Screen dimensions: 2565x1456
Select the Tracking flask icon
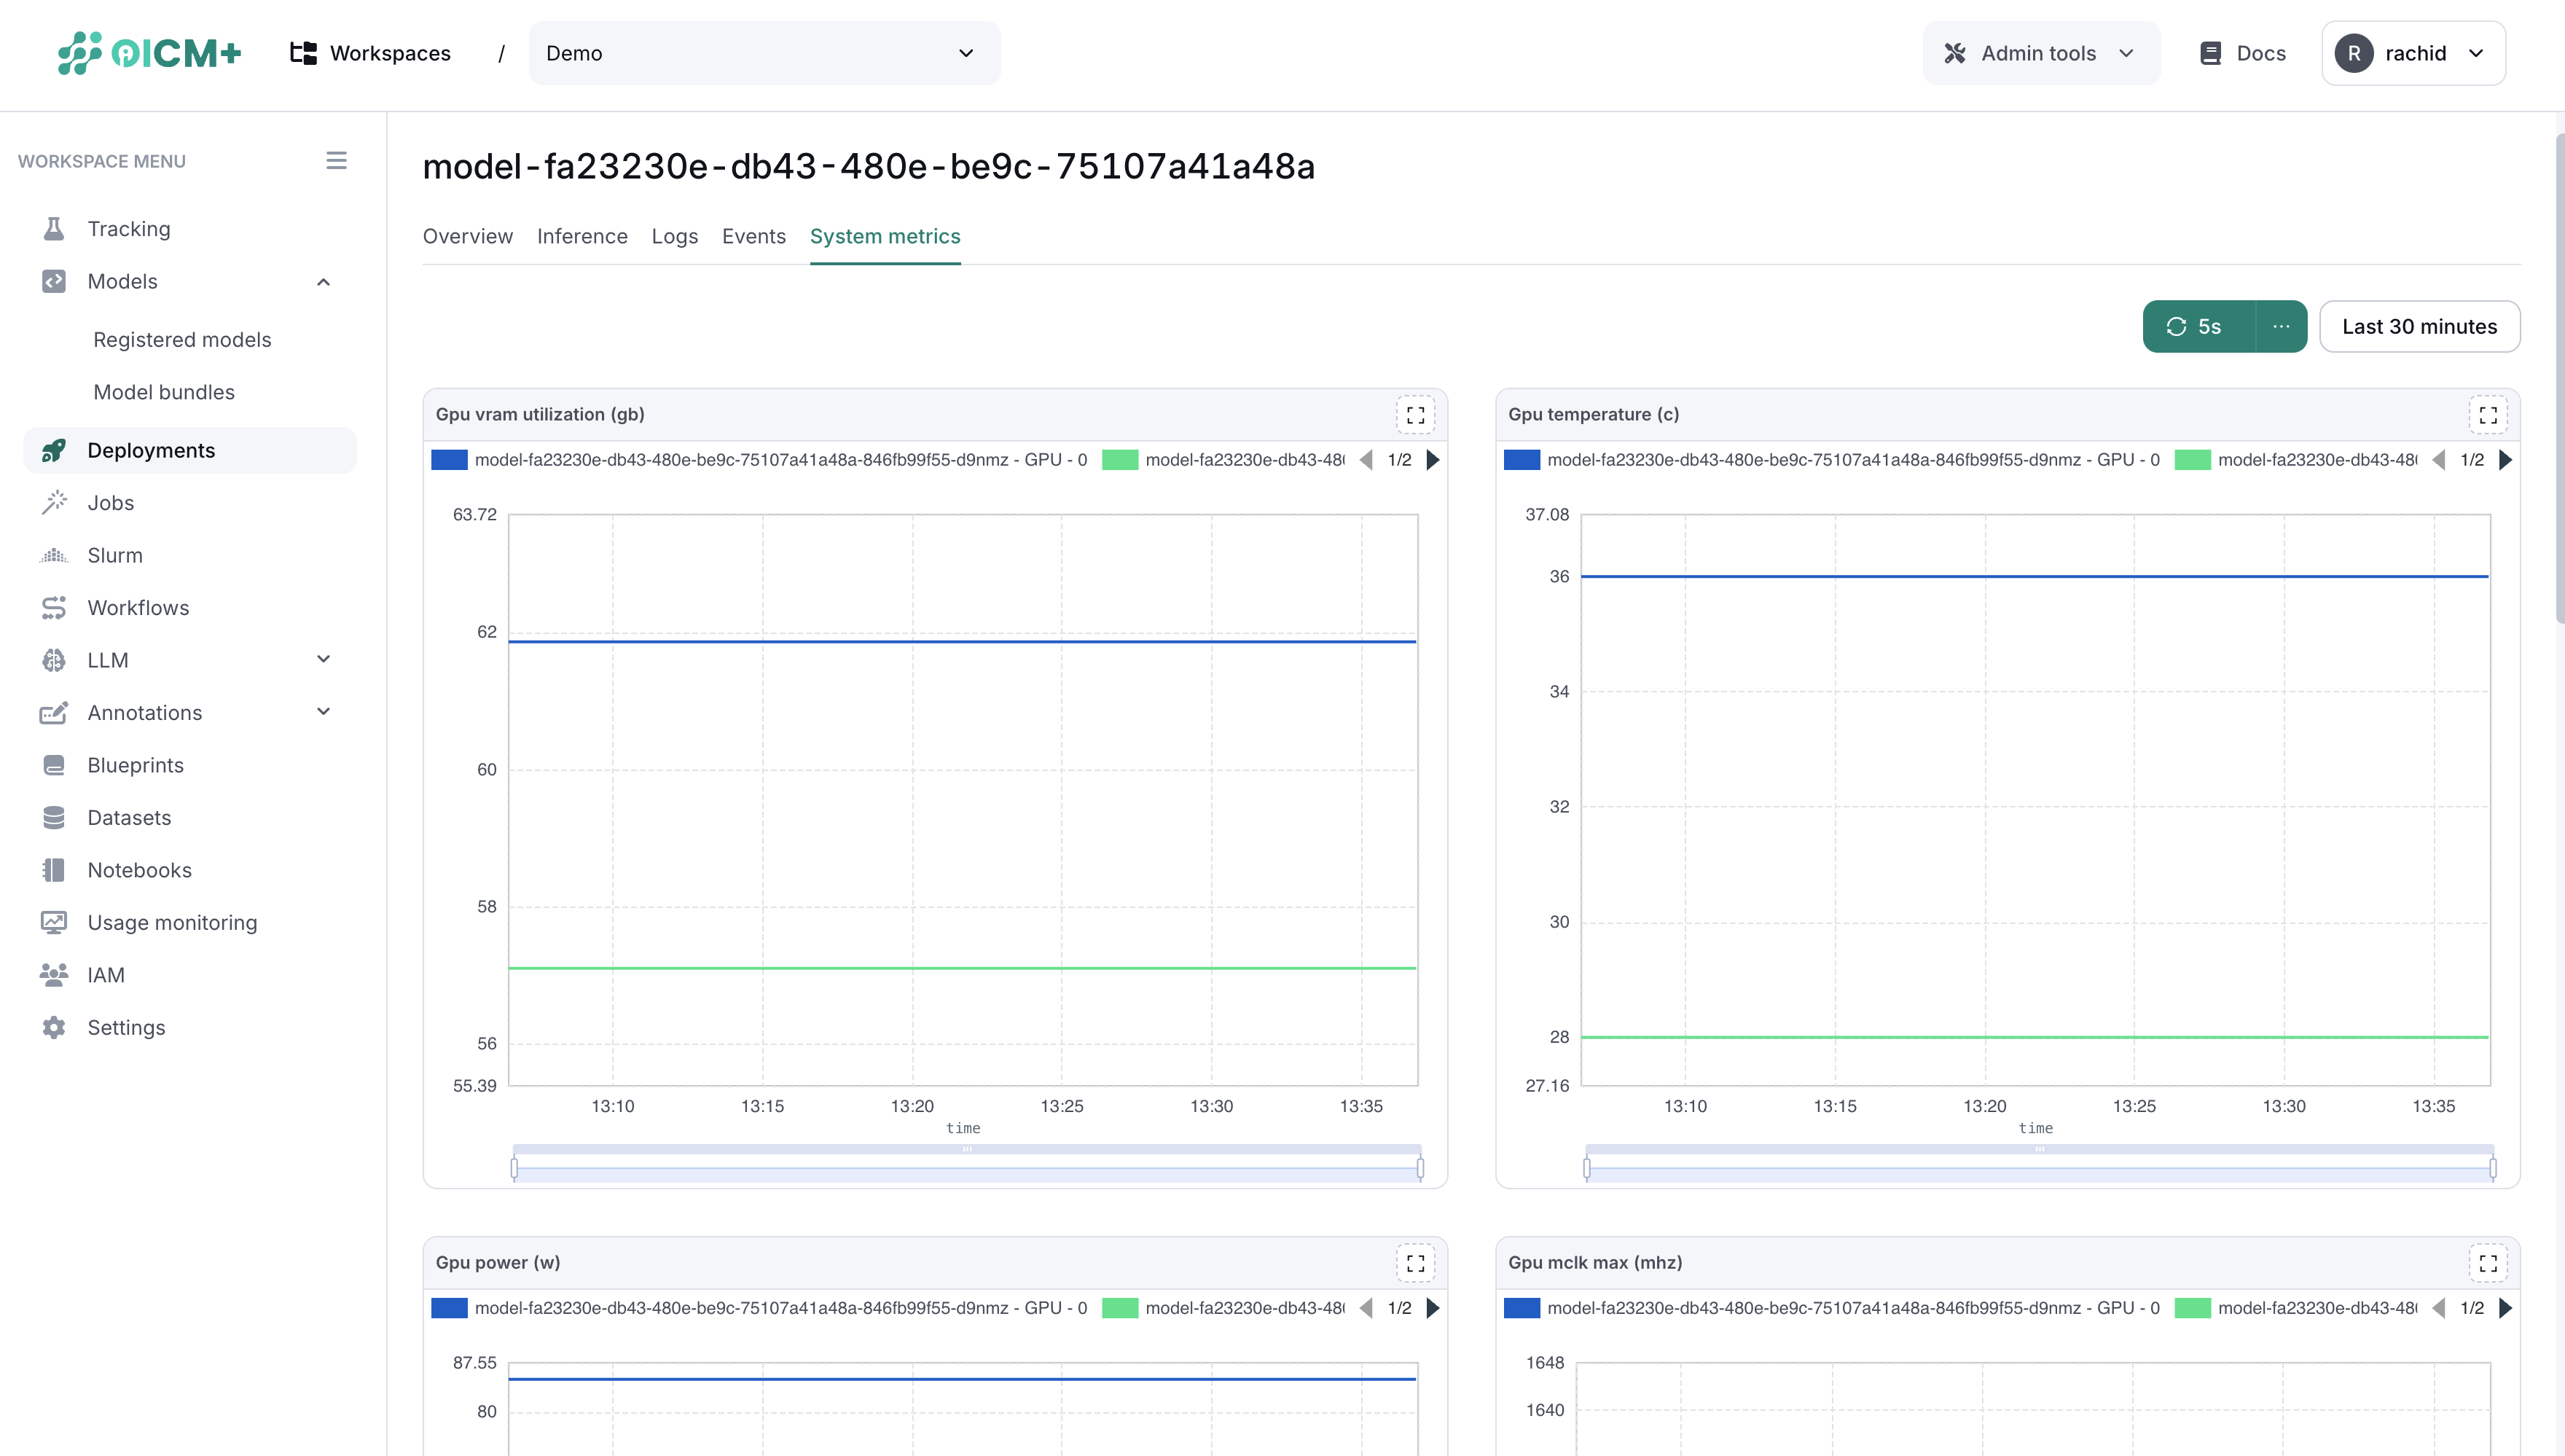[55, 228]
